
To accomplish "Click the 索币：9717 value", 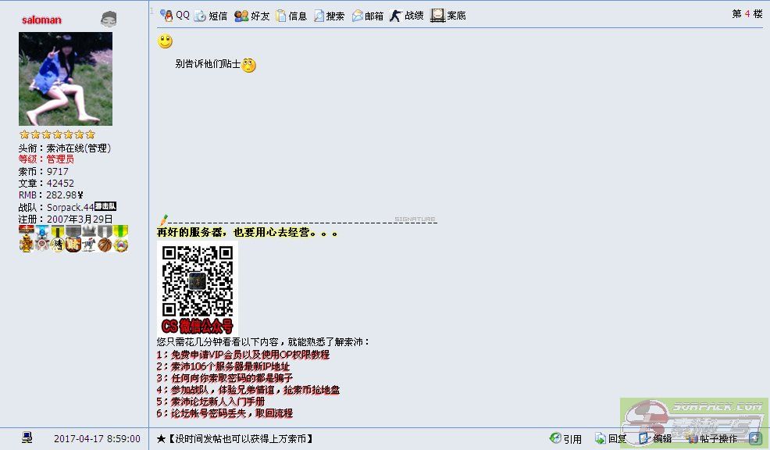I will point(43,171).
